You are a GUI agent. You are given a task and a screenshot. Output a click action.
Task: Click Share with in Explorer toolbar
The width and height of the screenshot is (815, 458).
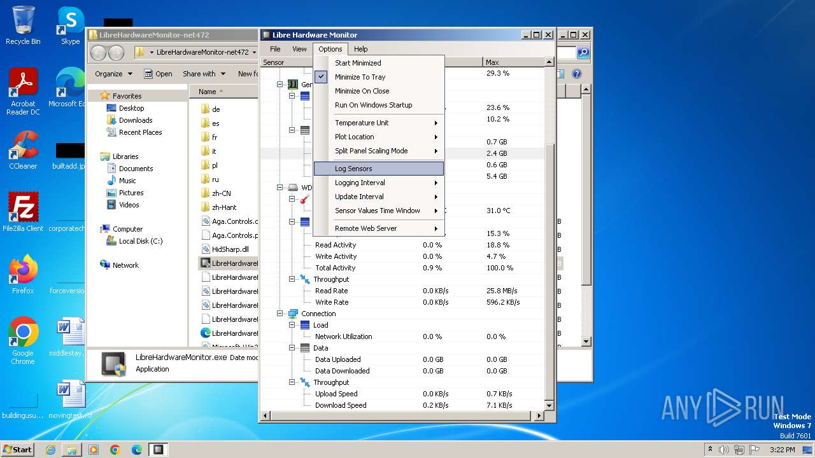204,74
